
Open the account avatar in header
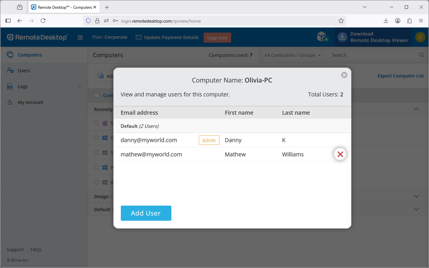tap(420, 37)
